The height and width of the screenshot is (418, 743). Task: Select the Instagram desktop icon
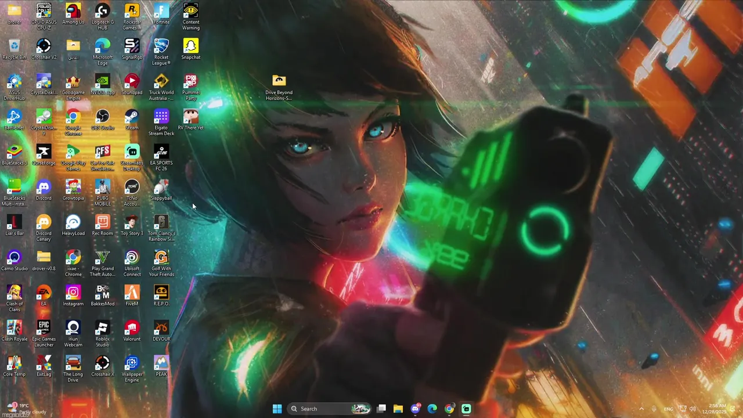tap(73, 297)
